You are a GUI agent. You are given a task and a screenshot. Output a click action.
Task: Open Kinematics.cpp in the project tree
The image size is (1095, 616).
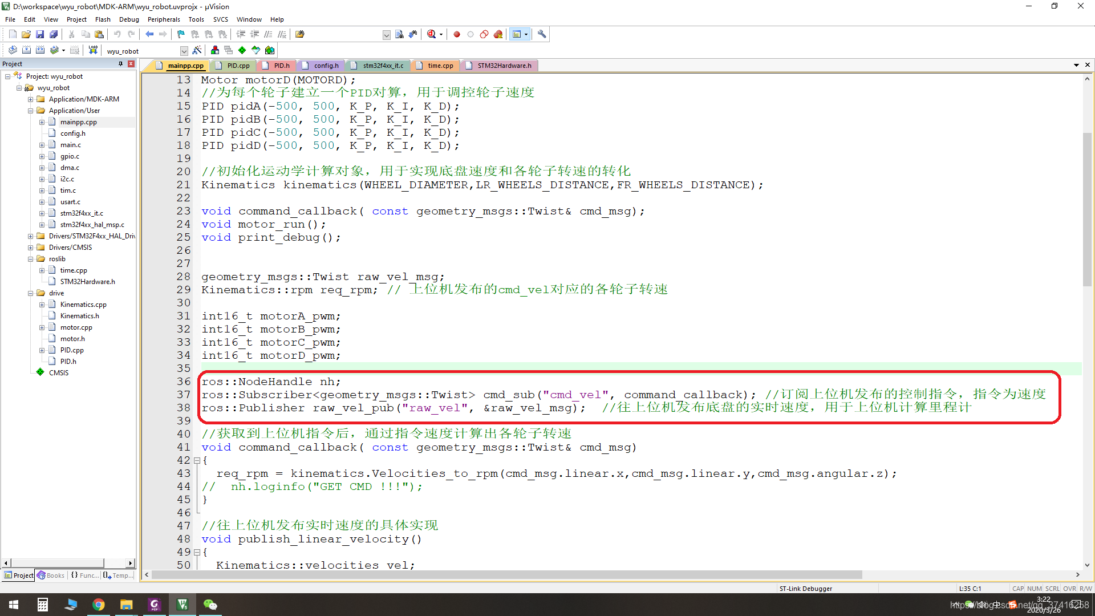click(x=83, y=305)
